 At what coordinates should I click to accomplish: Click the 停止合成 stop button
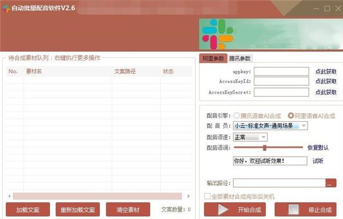tap(305, 210)
